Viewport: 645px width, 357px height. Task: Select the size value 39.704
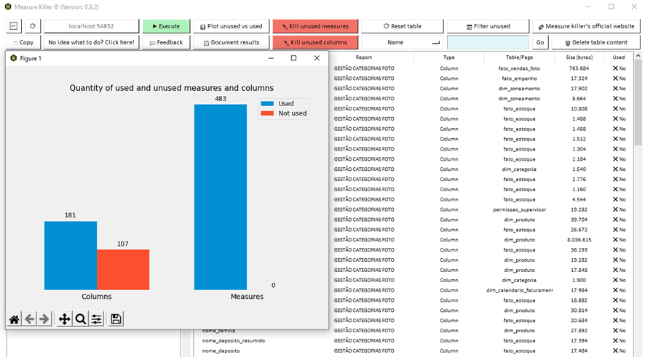(x=579, y=220)
